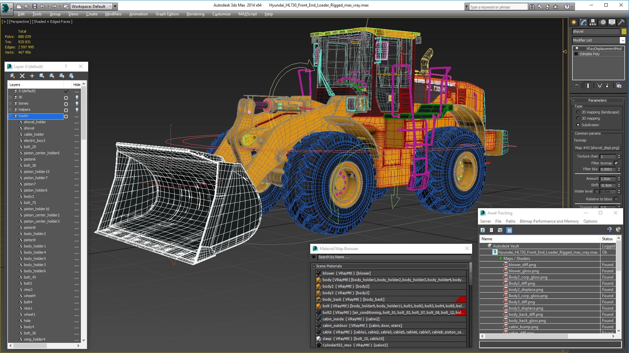The height and width of the screenshot is (353, 629).
Task: Expand the IK layer tree node
Action: [10, 97]
